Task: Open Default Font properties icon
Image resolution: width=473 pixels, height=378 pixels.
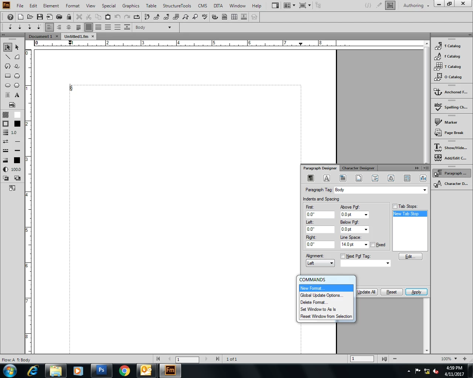Action: (x=327, y=178)
